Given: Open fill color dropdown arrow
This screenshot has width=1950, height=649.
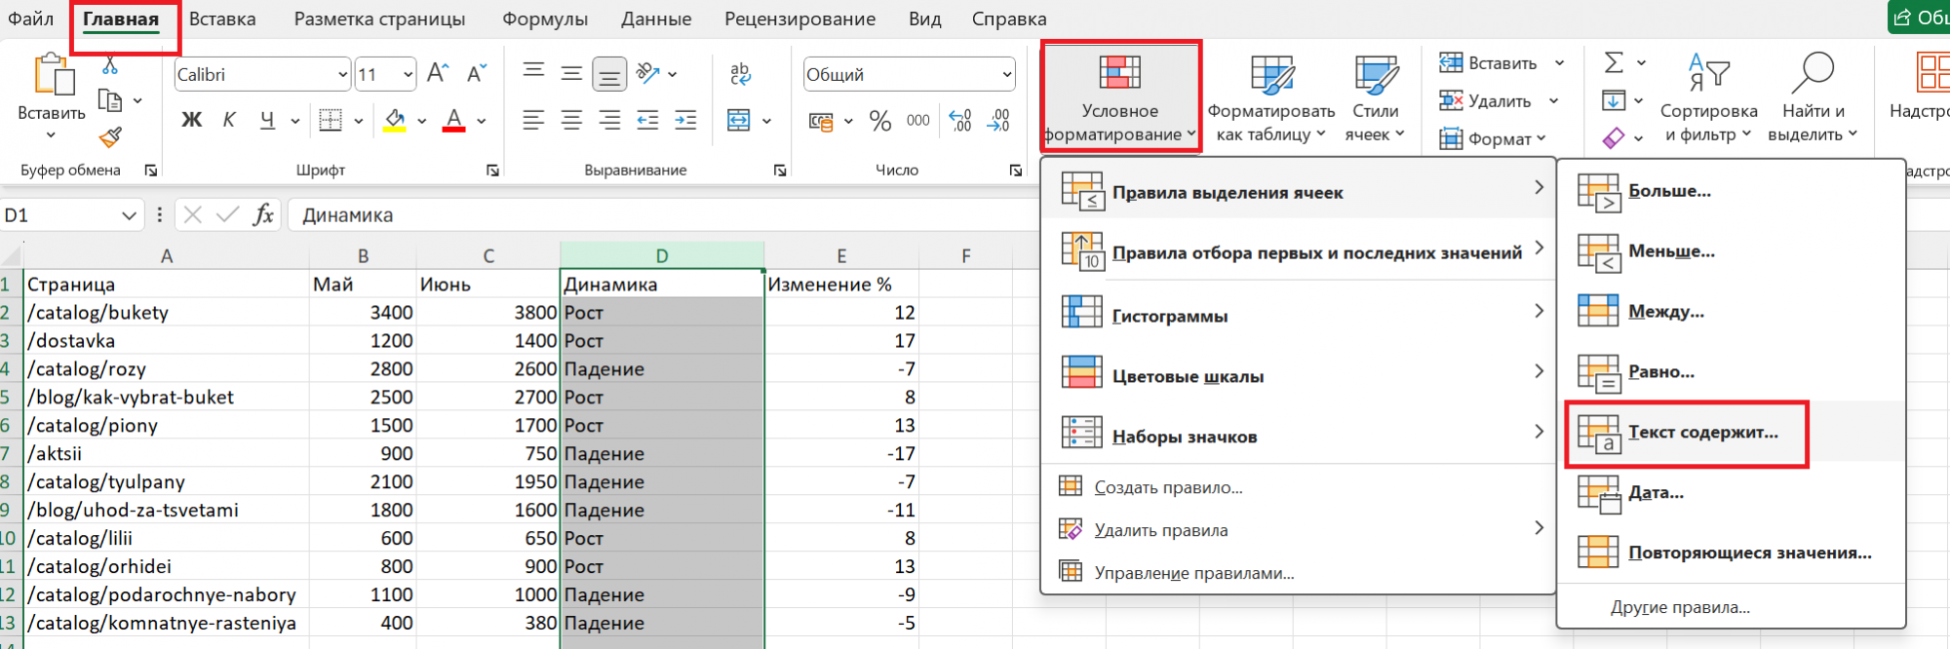Looking at the screenshot, I should pyautogui.click(x=421, y=122).
